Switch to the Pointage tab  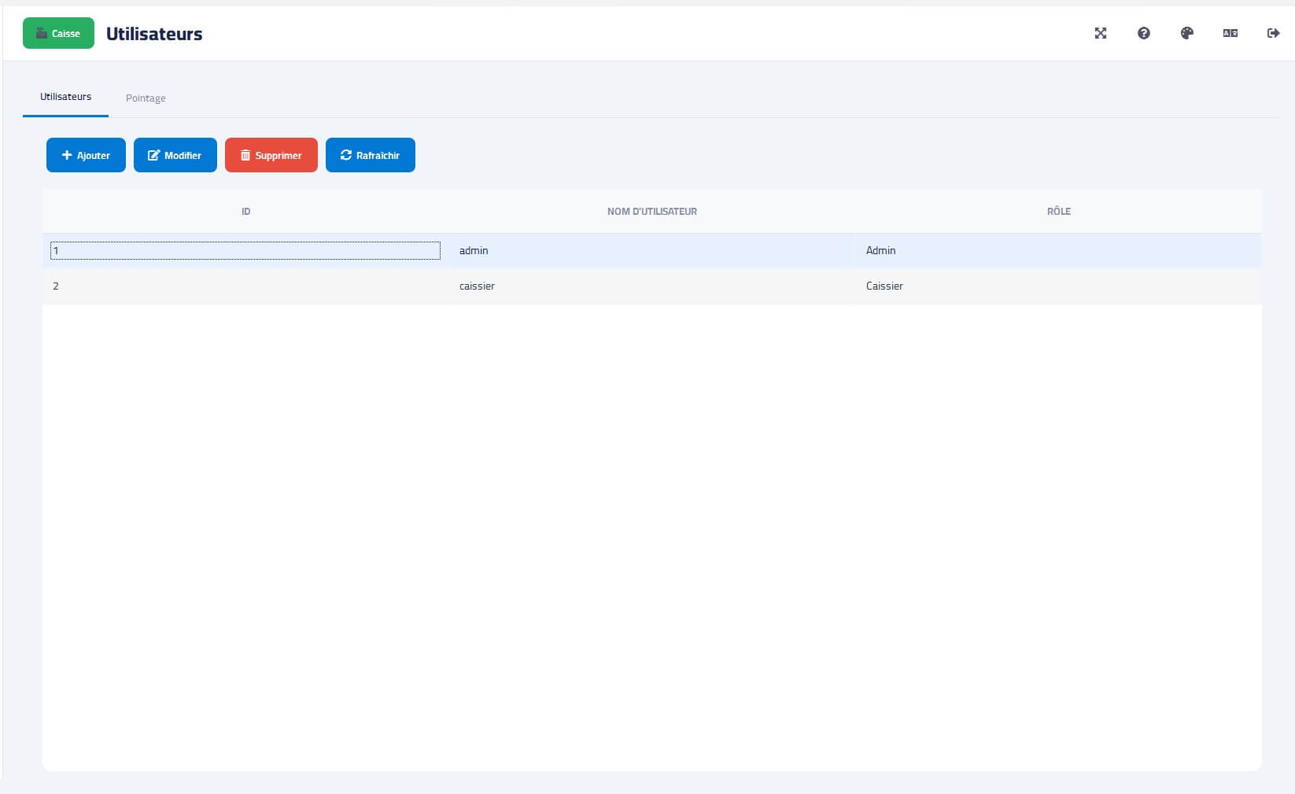(146, 98)
